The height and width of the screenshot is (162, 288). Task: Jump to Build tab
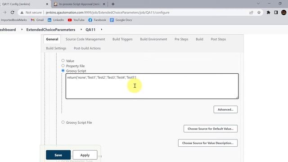(199, 39)
